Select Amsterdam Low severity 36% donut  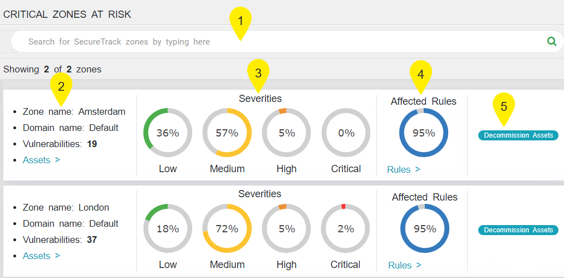click(168, 133)
